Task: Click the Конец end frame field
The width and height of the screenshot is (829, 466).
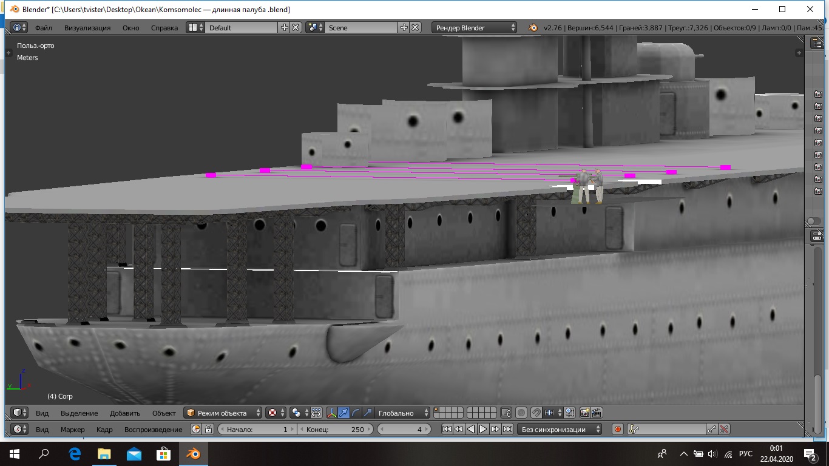Action: pyautogui.click(x=336, y=429)
